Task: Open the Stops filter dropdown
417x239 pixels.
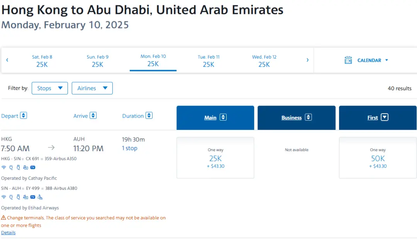Action: point(50,88)
